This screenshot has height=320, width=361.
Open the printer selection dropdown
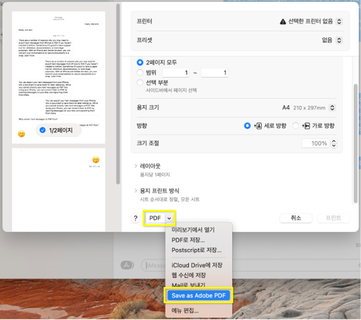[339, 21]
